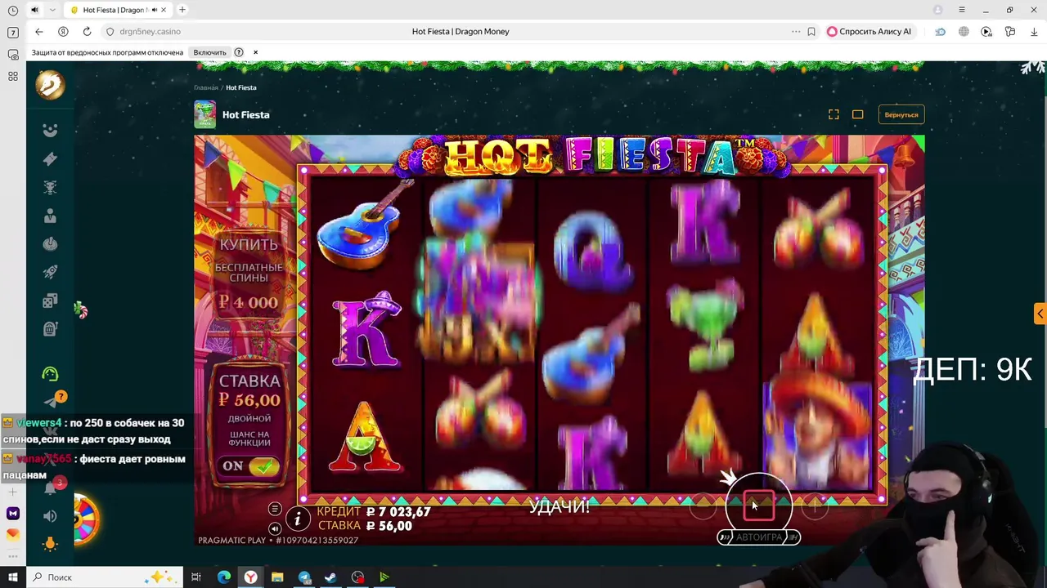Open the browser history clock icon
Image resolution: width=1047 pixels, height=588 pixels.
pyautogui.click(x=13, y=10)
